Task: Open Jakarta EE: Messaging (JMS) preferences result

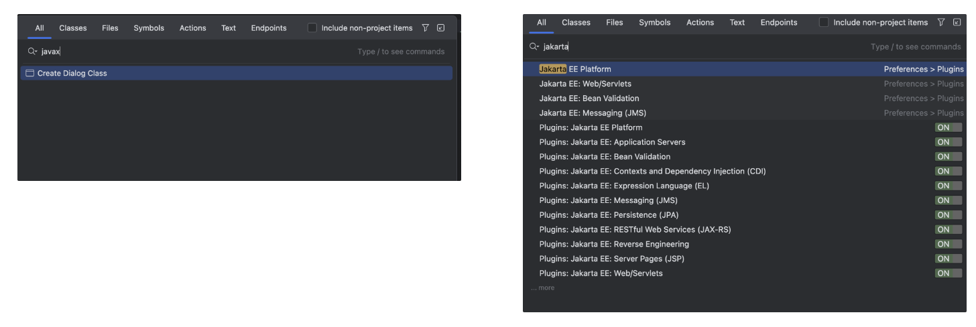Action: (x=745, y=113)
